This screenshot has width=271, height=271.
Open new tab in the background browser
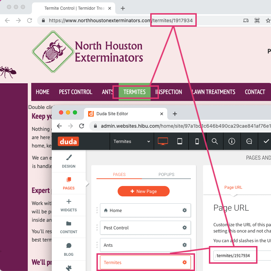[123, 8]
